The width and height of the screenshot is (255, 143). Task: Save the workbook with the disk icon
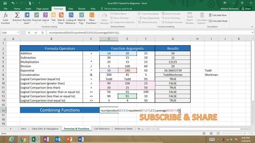click(x=5, y=3)
